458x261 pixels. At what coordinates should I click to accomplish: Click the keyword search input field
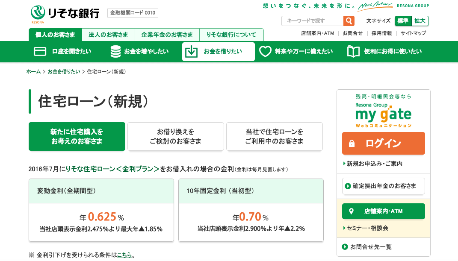312,21
